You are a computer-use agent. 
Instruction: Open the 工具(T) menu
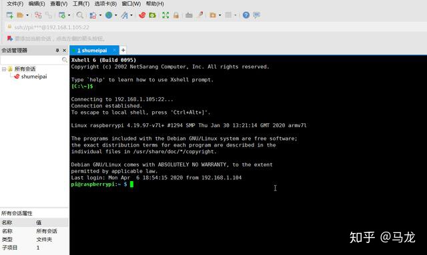pyautogui.click(x=81, y=4)
